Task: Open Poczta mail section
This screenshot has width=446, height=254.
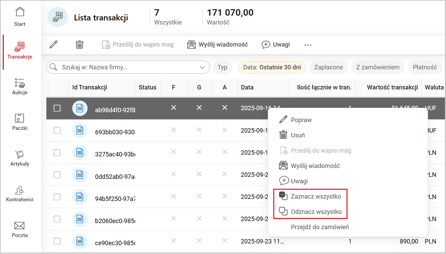Action: pyautogui.click(x=20, y=229)
